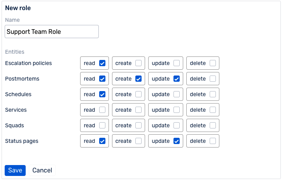Uncheck read permission for Status pages
The height and width of the screenshot is (181, 282).
[102, 141]
